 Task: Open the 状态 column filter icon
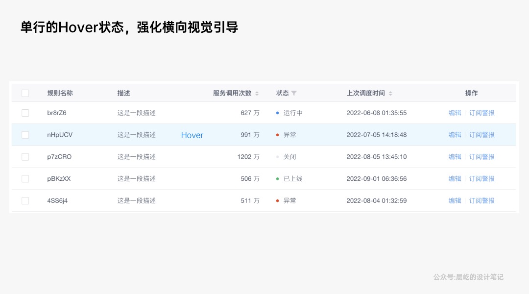294,93
